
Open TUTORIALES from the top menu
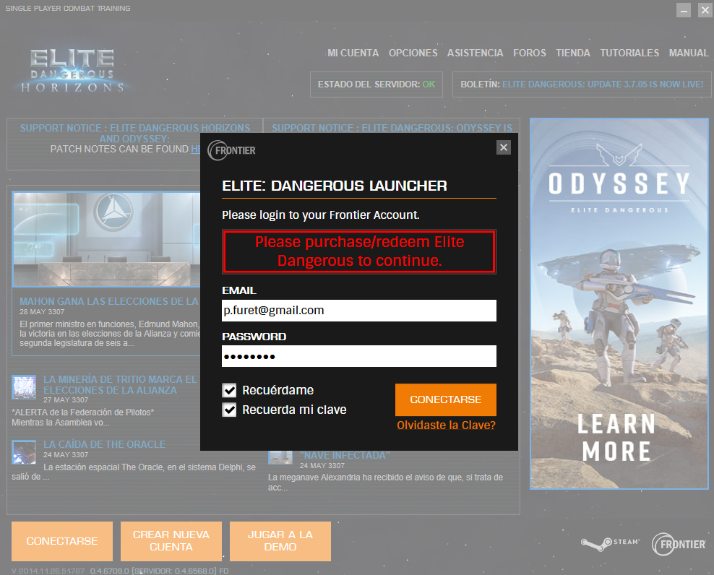point(629,53)
